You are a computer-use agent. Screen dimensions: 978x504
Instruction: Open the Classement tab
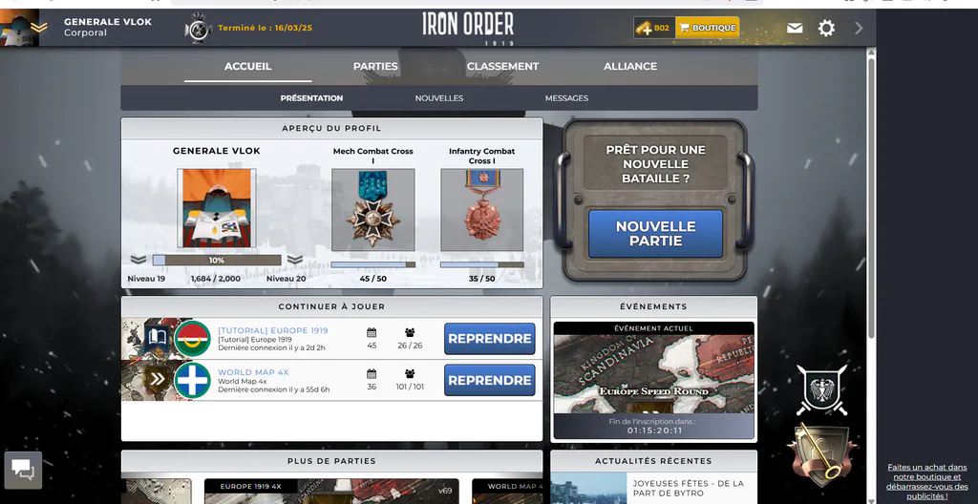coord(502,66)
